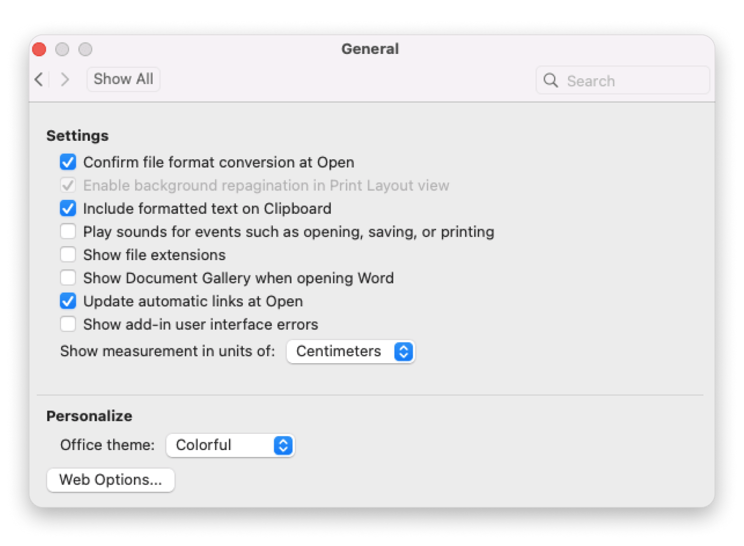Viewport: 744px width, 546px height.
Task: Enable Show Document Gallery when opening Word
Action: [68, 277]
